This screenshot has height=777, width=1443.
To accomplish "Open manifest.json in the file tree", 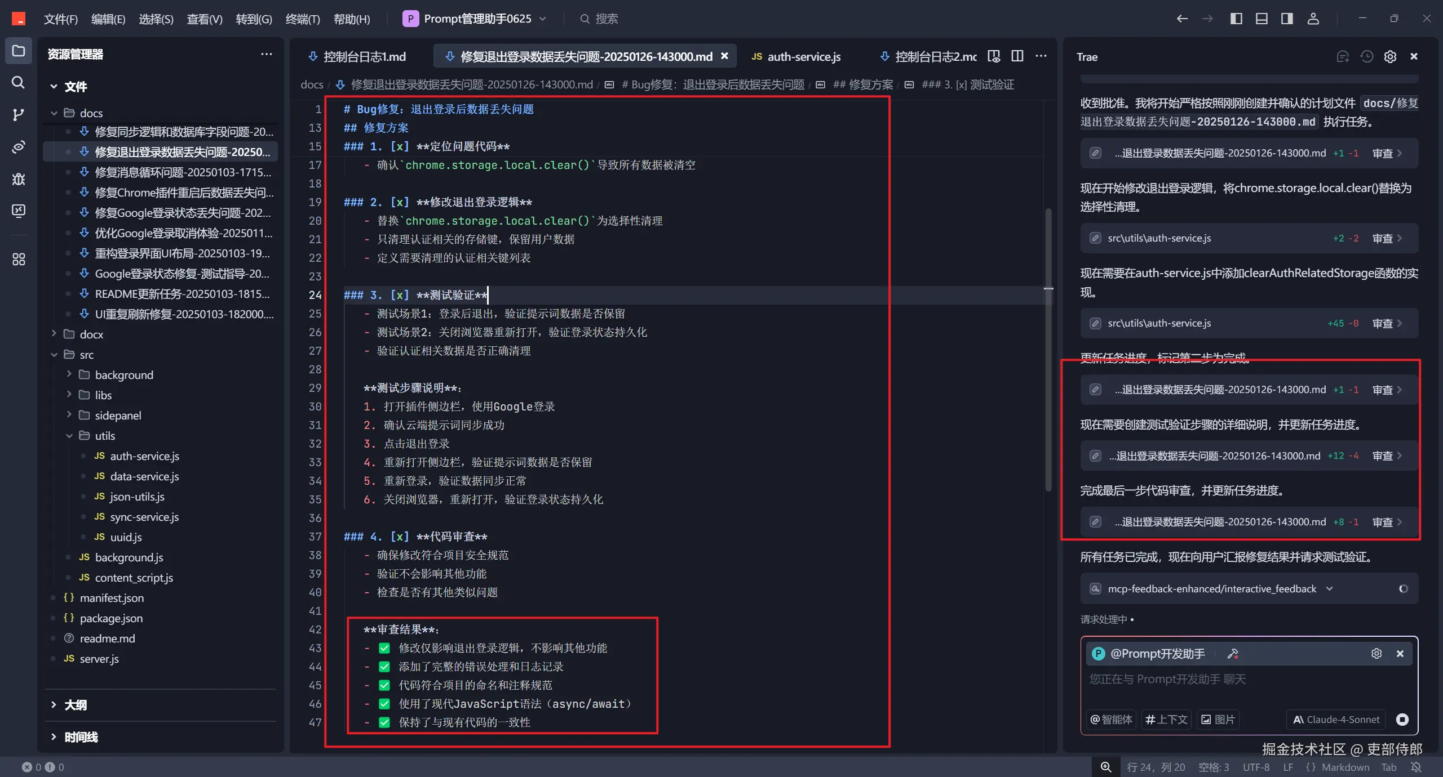I will click(112, 597).
